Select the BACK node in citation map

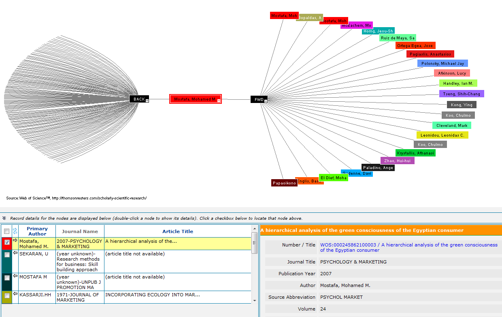(139, 99)
